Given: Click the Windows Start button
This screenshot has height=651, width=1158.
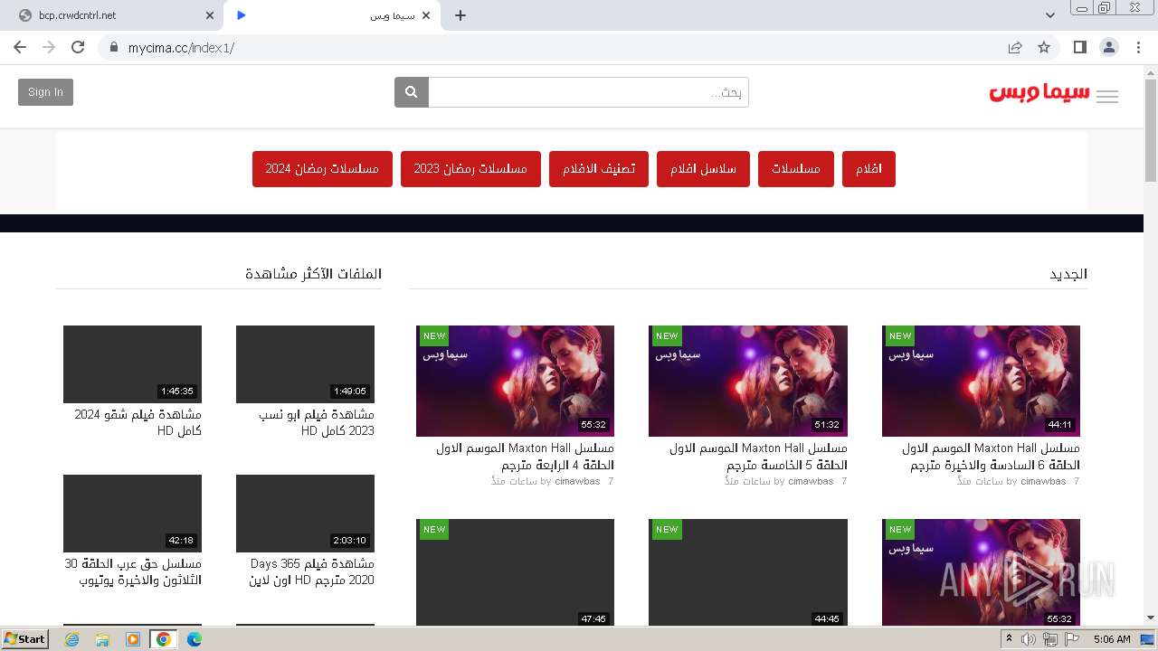Looking at the screenshot, I should tap(25, 639).
